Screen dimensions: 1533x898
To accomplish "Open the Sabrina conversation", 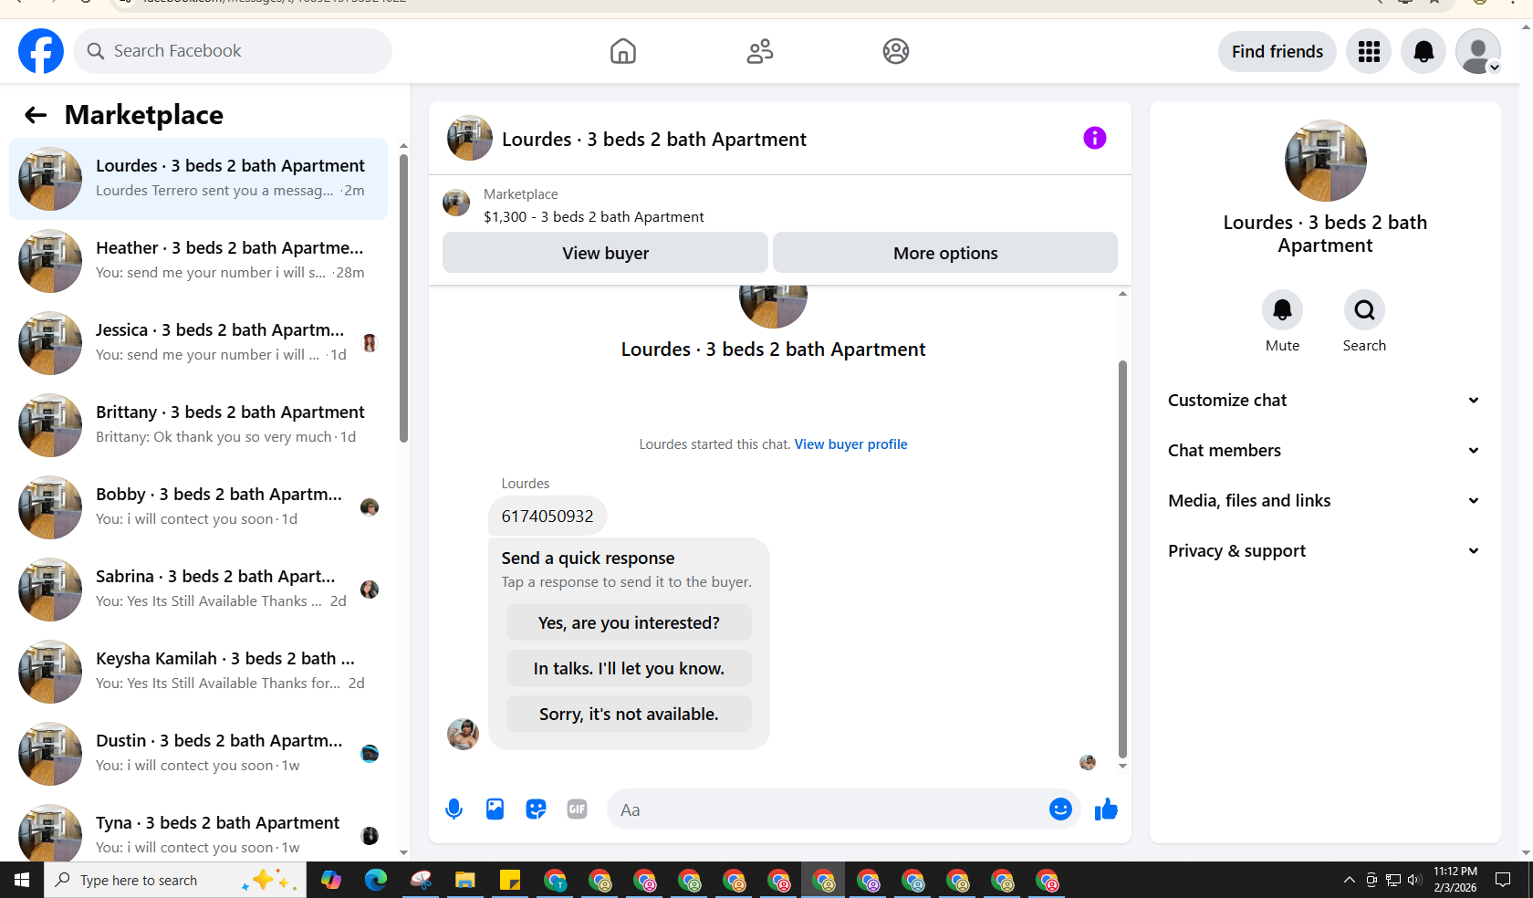I will click(199, 590).
